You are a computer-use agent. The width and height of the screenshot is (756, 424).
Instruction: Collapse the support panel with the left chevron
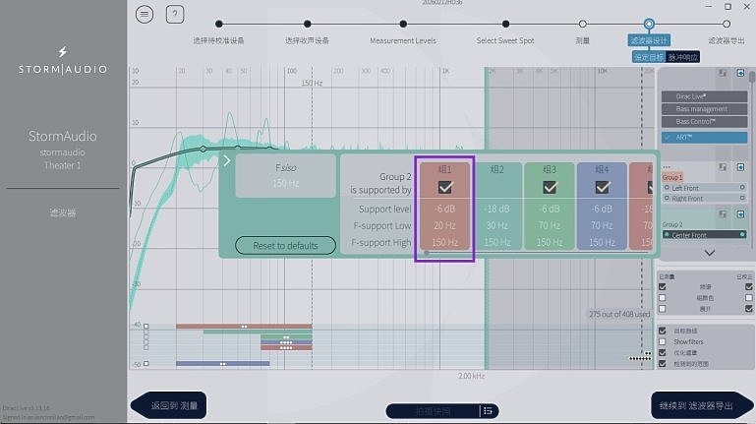pos(227,161)
